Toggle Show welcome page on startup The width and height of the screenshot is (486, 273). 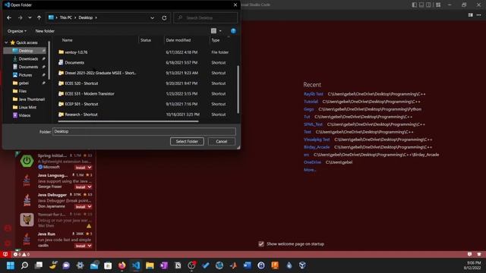[261, 244]
